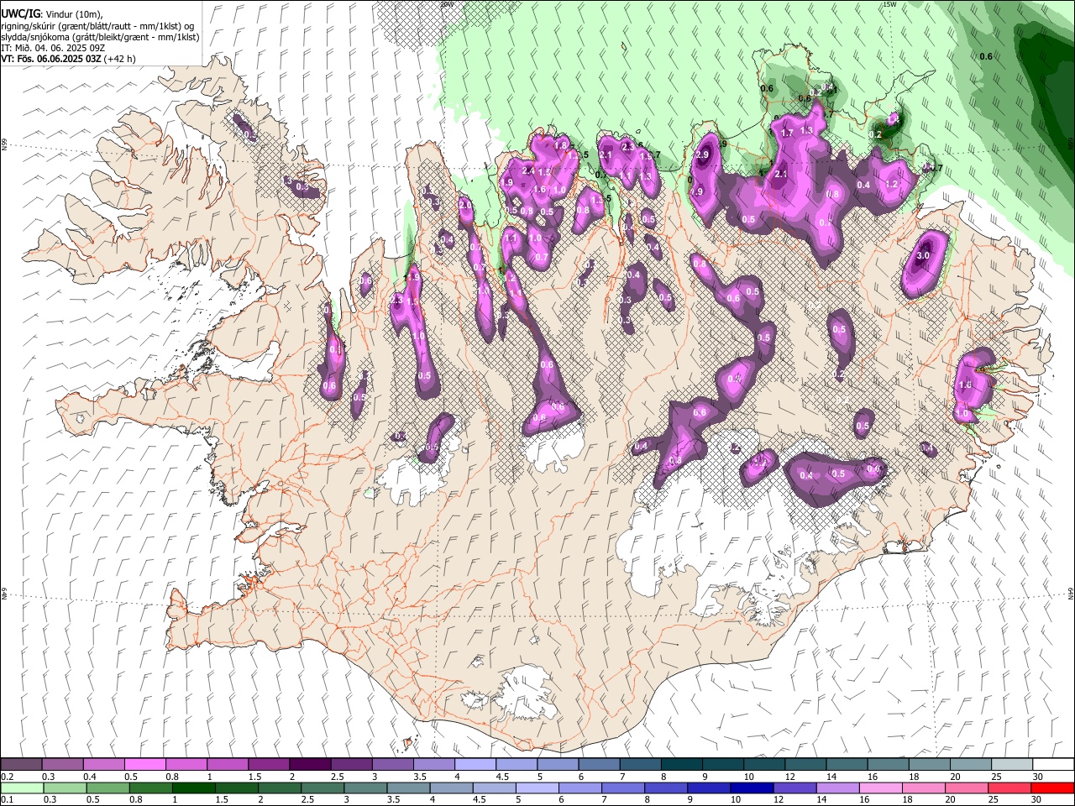
Task: Select the pale green 0.1 swatch in rain legend
Action: 21,788
